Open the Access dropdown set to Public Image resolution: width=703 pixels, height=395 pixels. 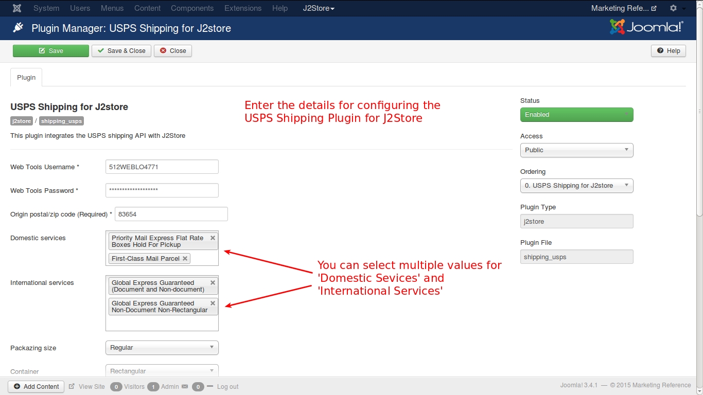(x=576, y=150)
